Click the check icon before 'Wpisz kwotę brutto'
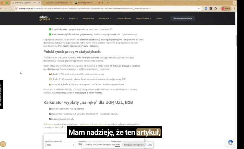 (x=50, y=109)
